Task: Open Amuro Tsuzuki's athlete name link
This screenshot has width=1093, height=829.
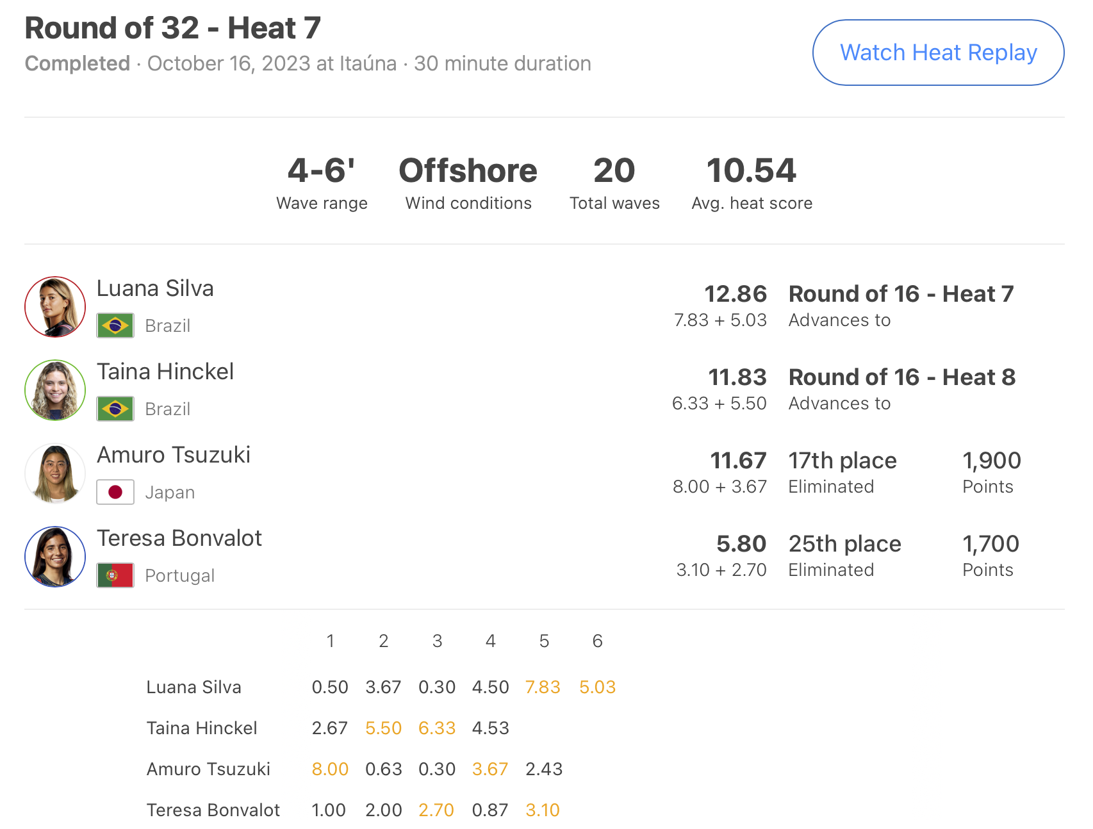Action: pos(174,455)
